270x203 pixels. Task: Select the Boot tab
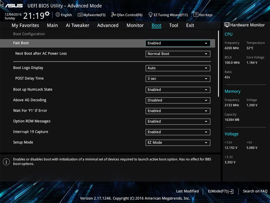(156, 26)
